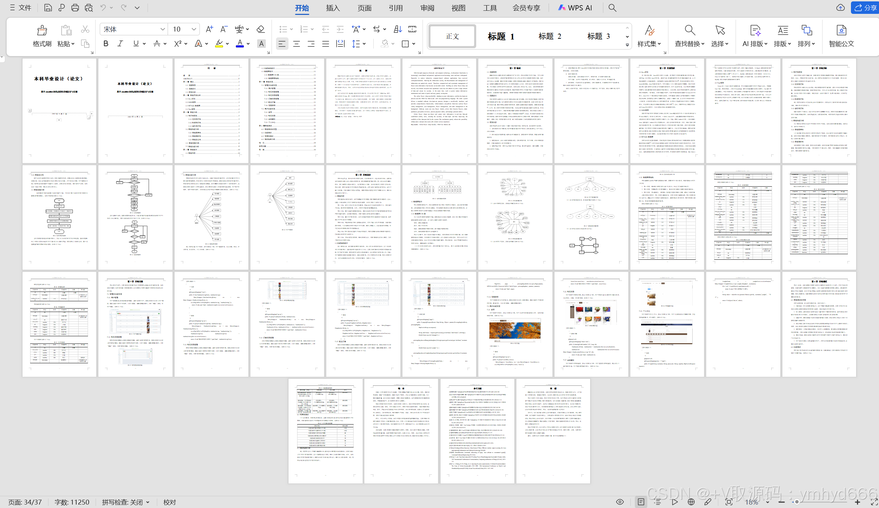
Task: Click the 分享 share button
Action: tap(865, 8)
